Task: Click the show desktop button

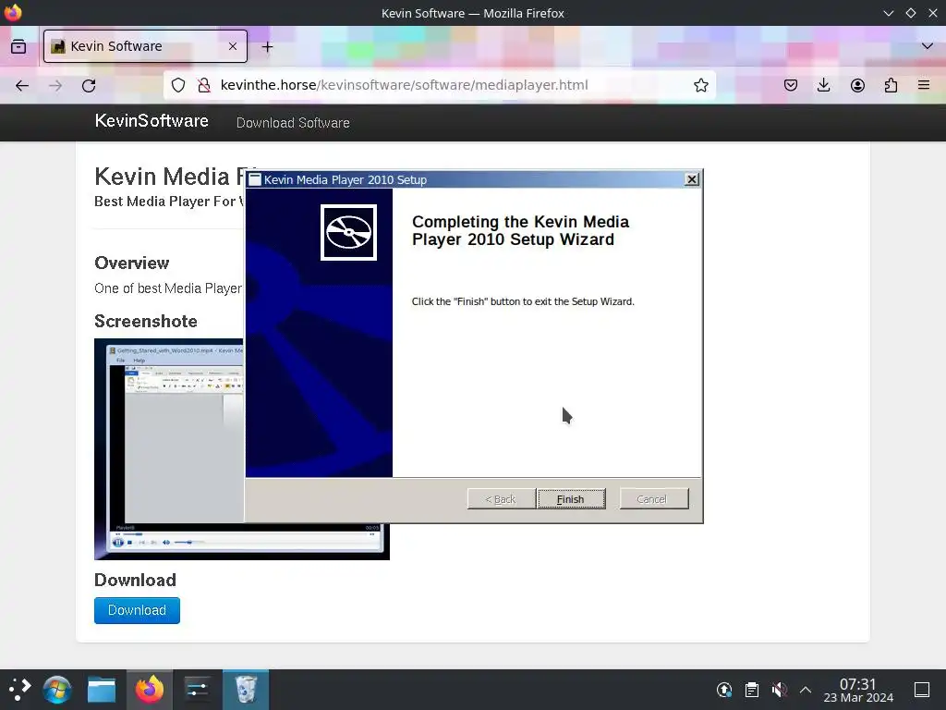Action: point(922,690)
